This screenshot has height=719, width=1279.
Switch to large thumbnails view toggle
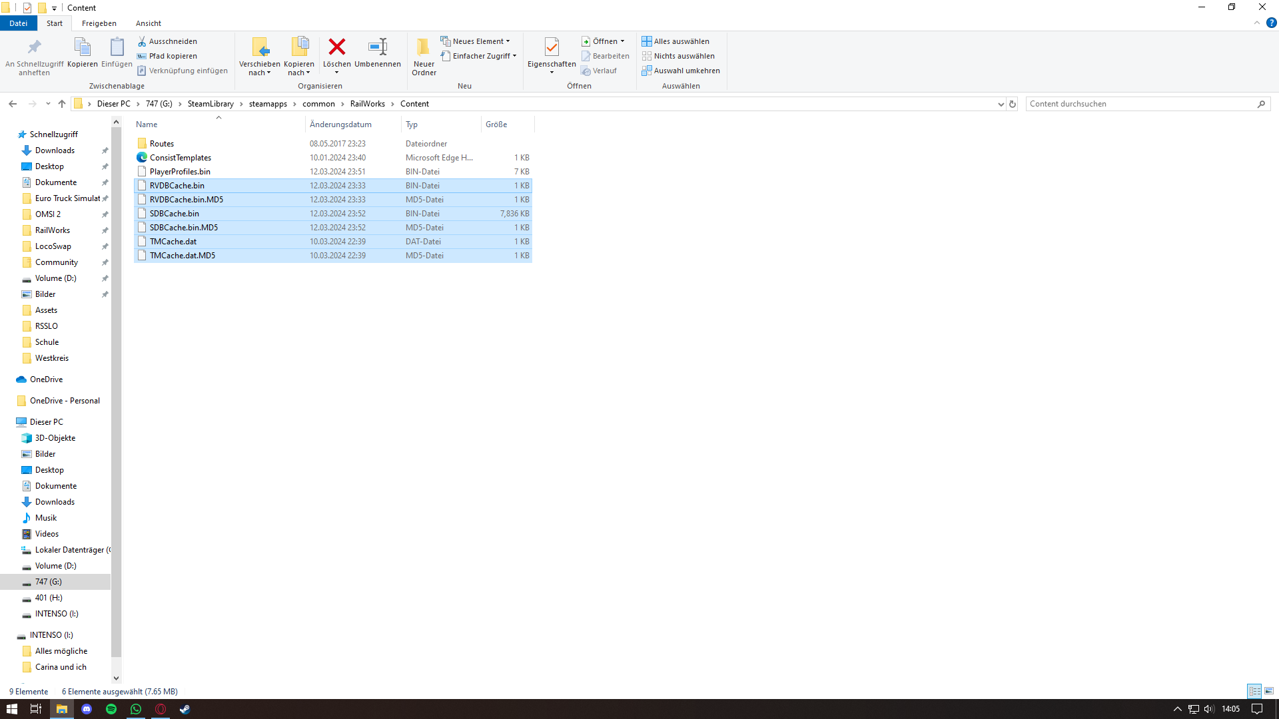pos(1269,691)
